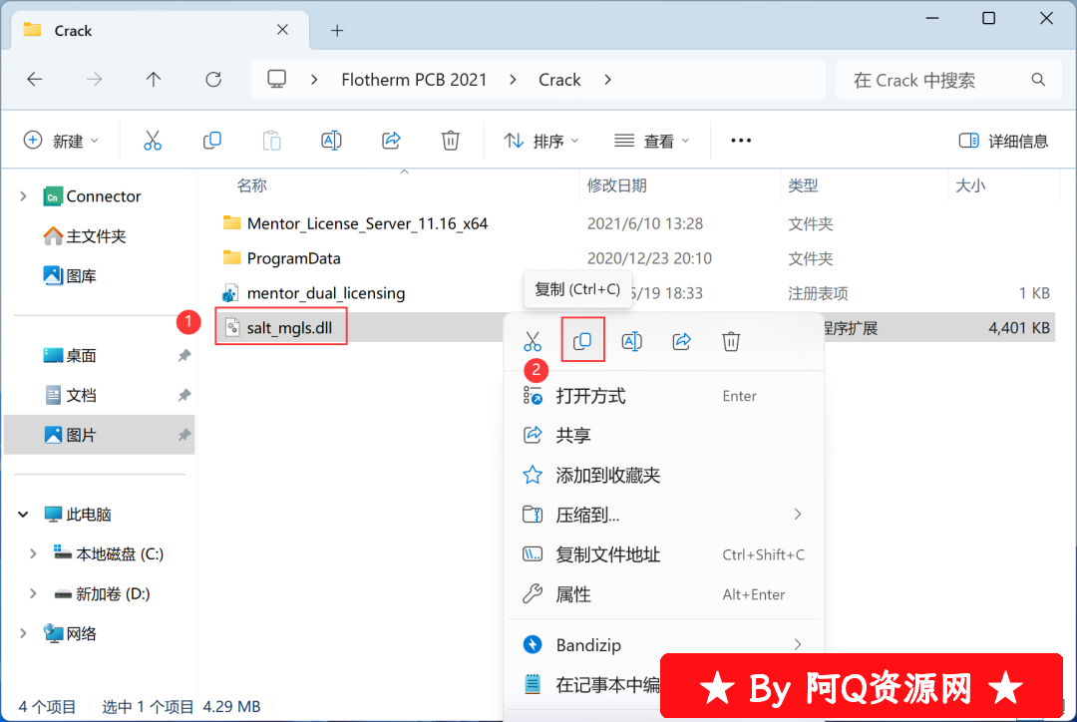
Task: Open 主文件夹 in the sidebar
Action: 85,236
